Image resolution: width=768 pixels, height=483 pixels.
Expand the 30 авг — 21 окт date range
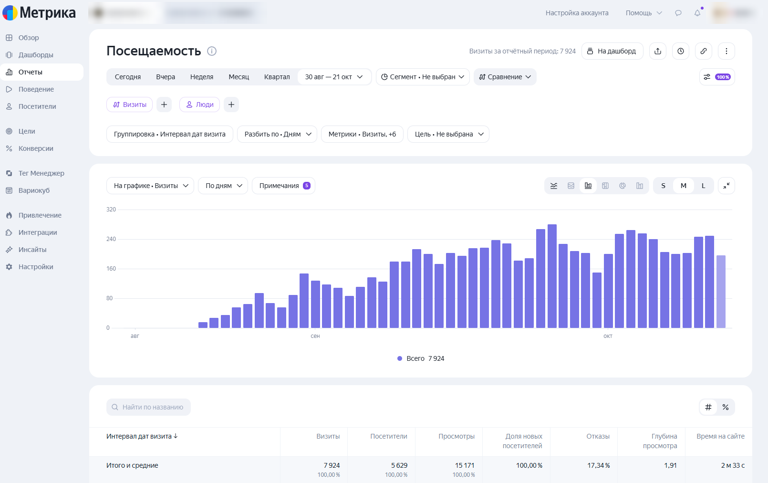(334, 77)
